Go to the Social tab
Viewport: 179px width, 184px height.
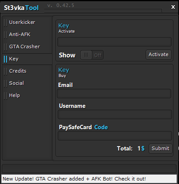click(x=27, y=83)
